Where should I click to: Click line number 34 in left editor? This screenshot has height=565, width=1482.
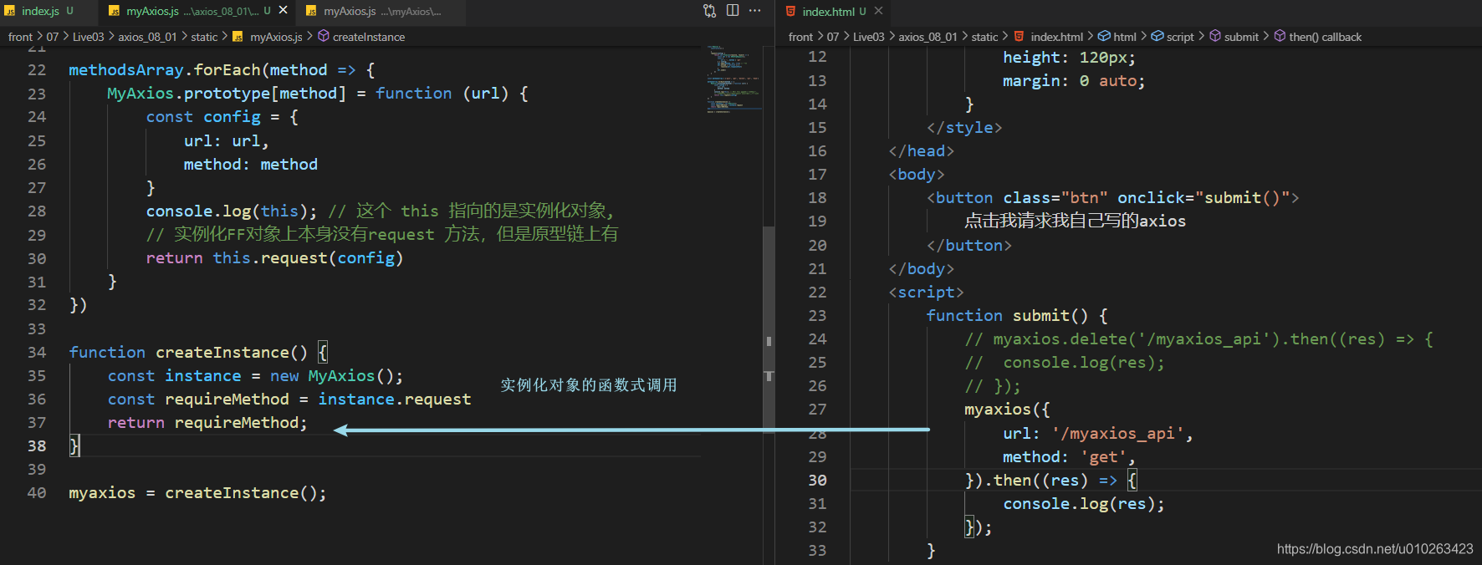(37, 352)
